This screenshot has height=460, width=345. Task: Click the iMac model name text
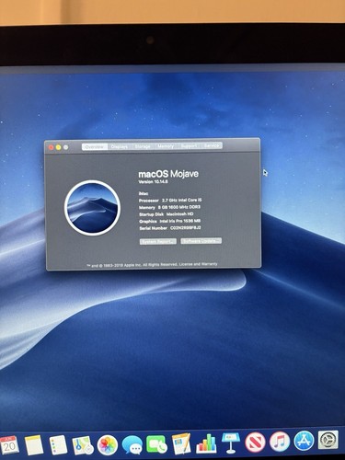tap(144, 193)
